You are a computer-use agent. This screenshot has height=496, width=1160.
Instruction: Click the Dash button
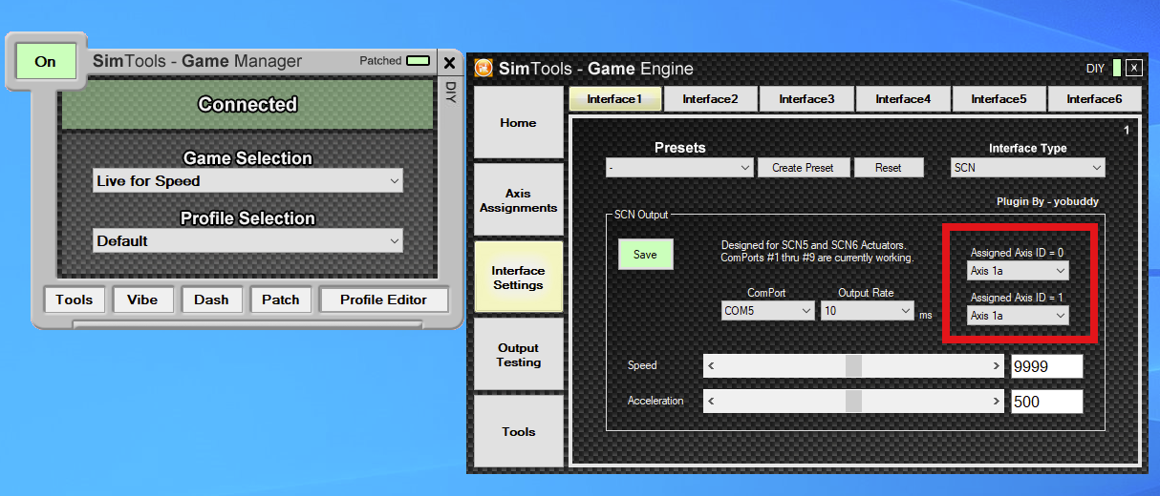point(212,300)
